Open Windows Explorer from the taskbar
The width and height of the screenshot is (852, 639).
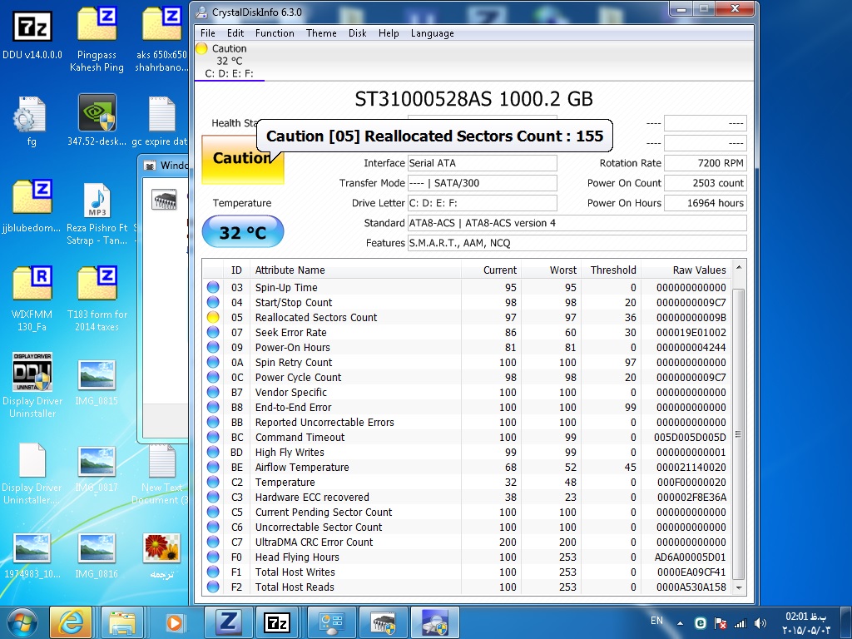tap(122, 623)
